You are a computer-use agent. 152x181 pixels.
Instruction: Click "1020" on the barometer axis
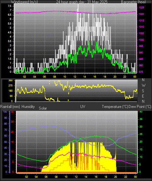coord(141,14)
